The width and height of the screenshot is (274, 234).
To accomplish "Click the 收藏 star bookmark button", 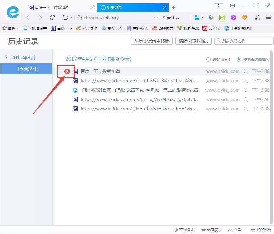I will (9, 28).
